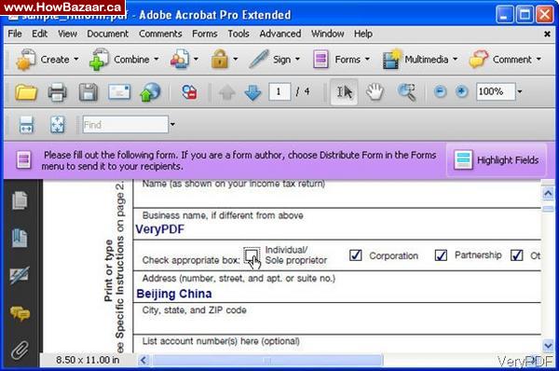Open the zoom percentage dropdown arrow

coord(520,91)
